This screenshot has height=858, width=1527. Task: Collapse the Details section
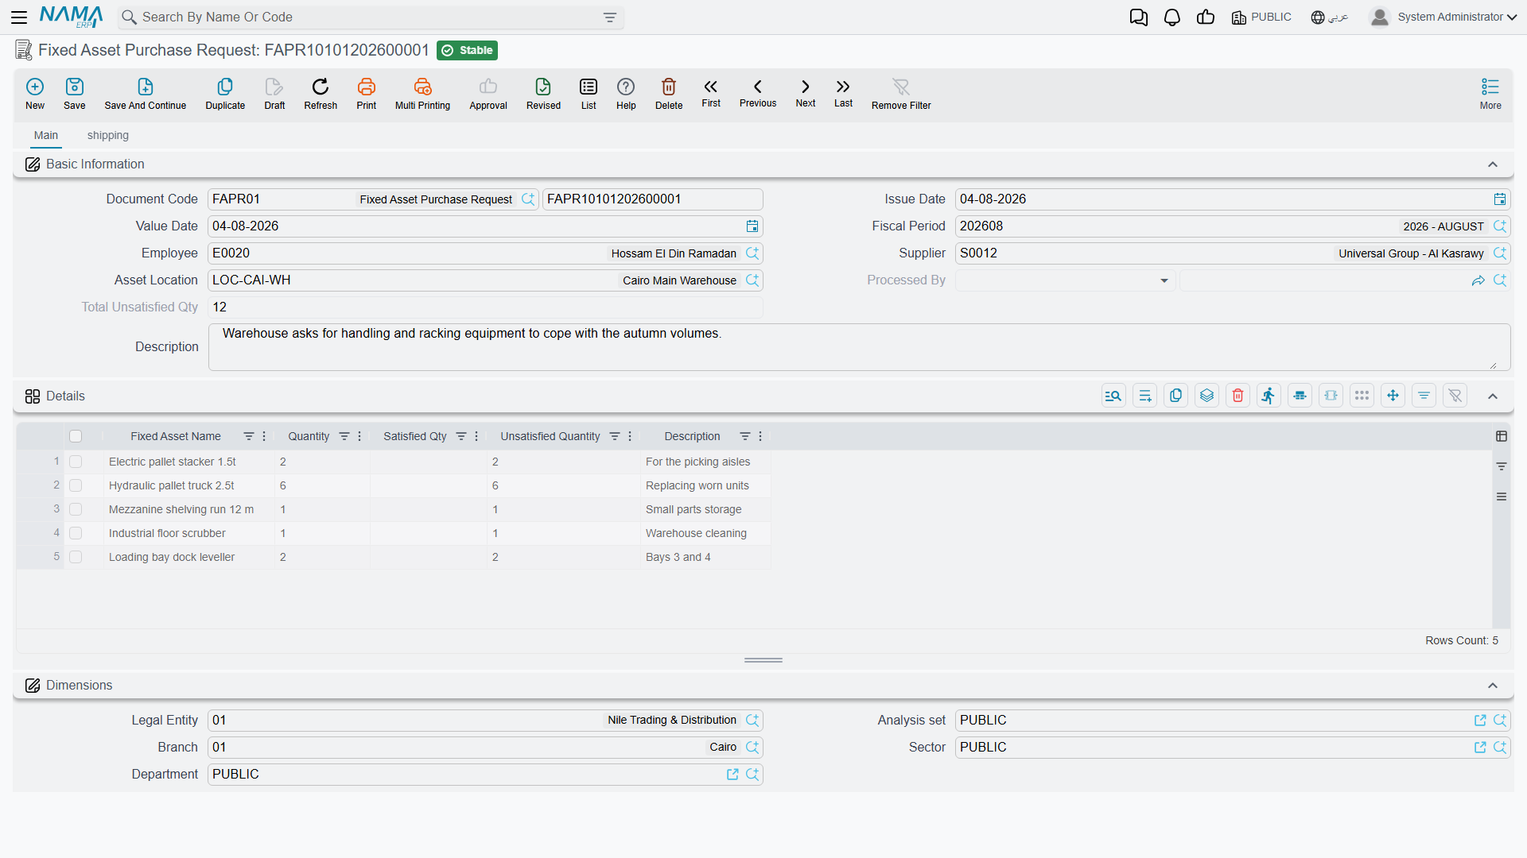pos(1493,396)
